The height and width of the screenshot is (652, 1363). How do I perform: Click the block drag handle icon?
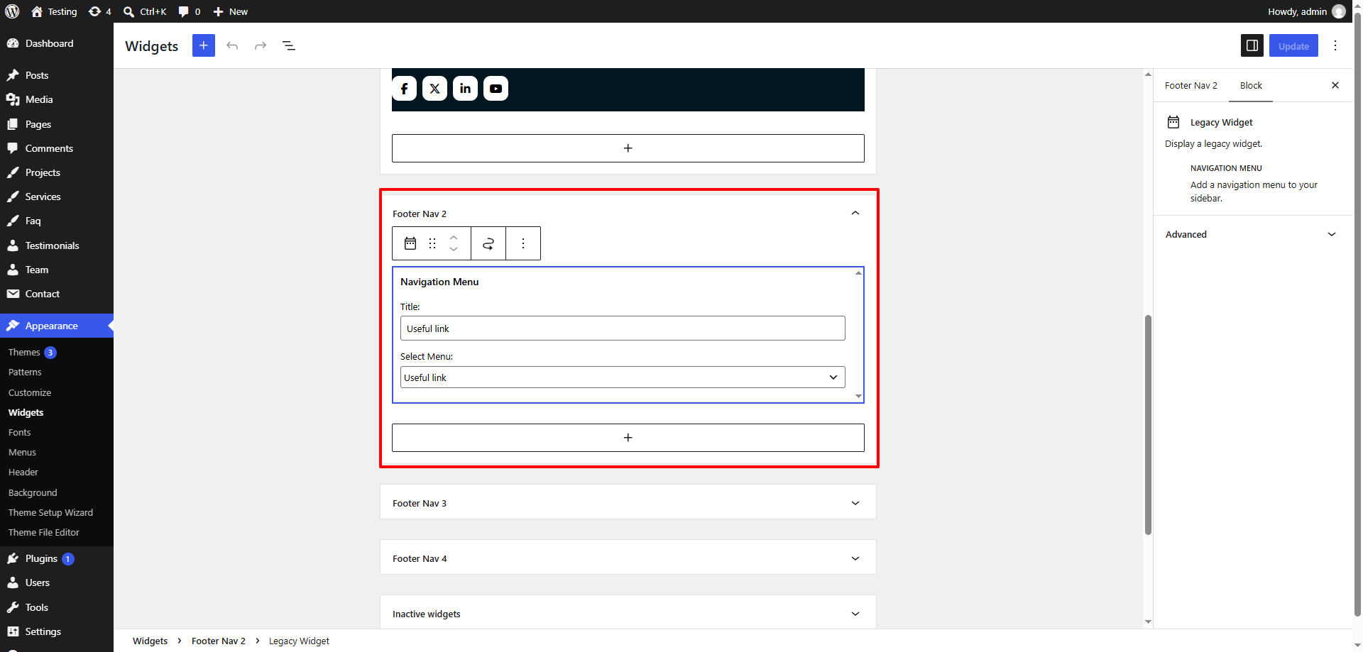(432, 243)
